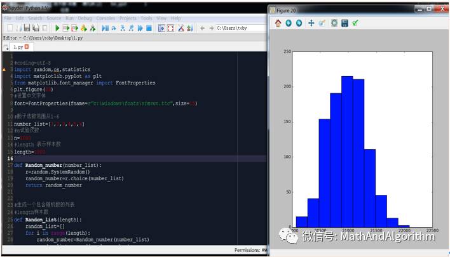450x257 pixels.
Task: Open the Preferences wrench icon
Action: tap(181, 28)
